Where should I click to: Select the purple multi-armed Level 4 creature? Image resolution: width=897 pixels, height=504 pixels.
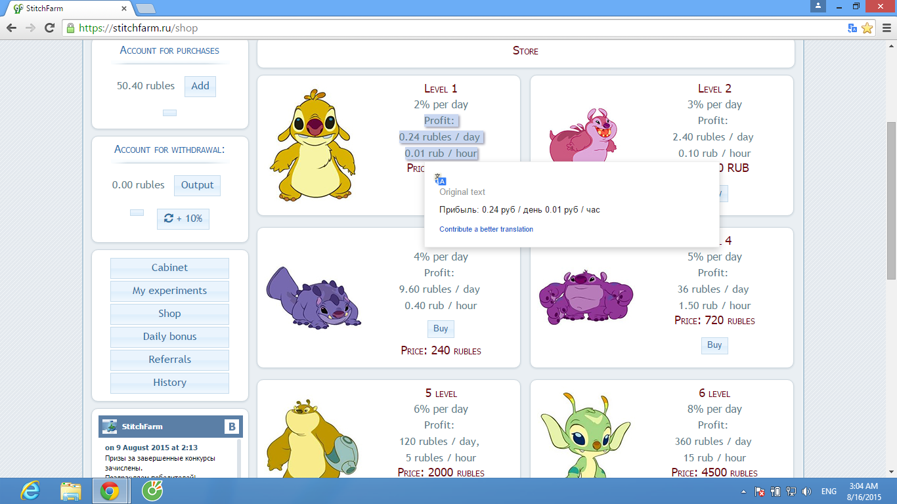coord(586,296)
